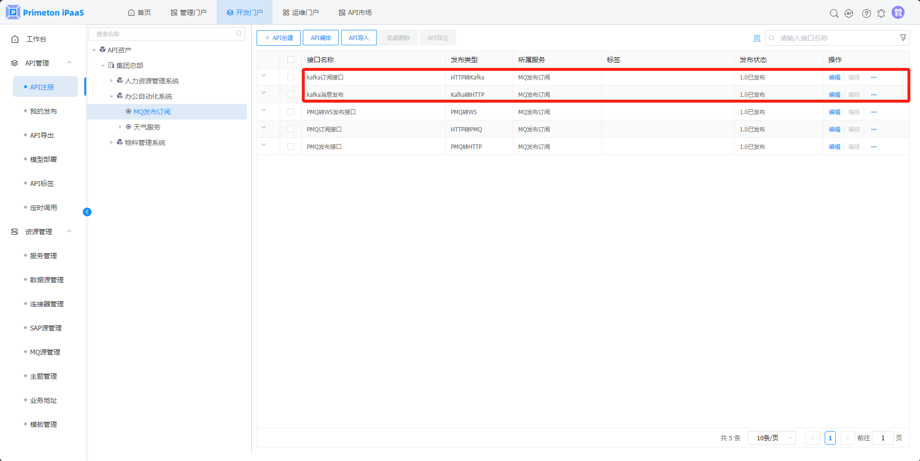
Task: Click 编辑 link for PMQ转WS发布接口
Action: point(834,112)
